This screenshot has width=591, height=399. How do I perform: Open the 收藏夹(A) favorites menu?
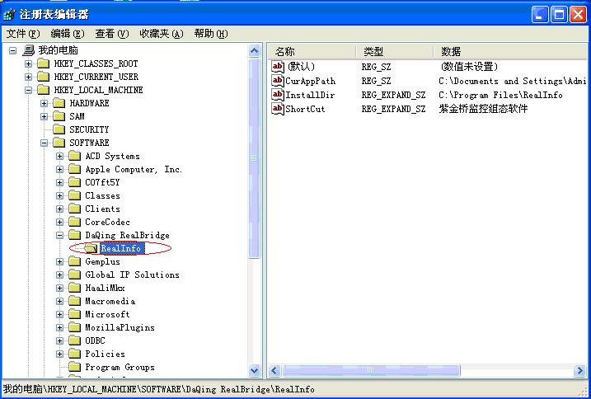(x=160, y=34)
